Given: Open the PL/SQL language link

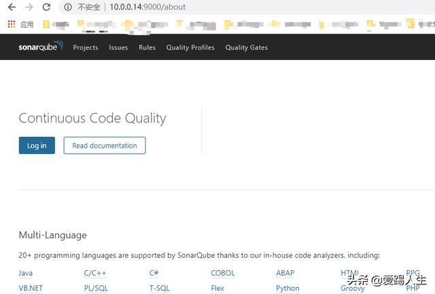Looking at the screenshot, I should click(96, 289).
